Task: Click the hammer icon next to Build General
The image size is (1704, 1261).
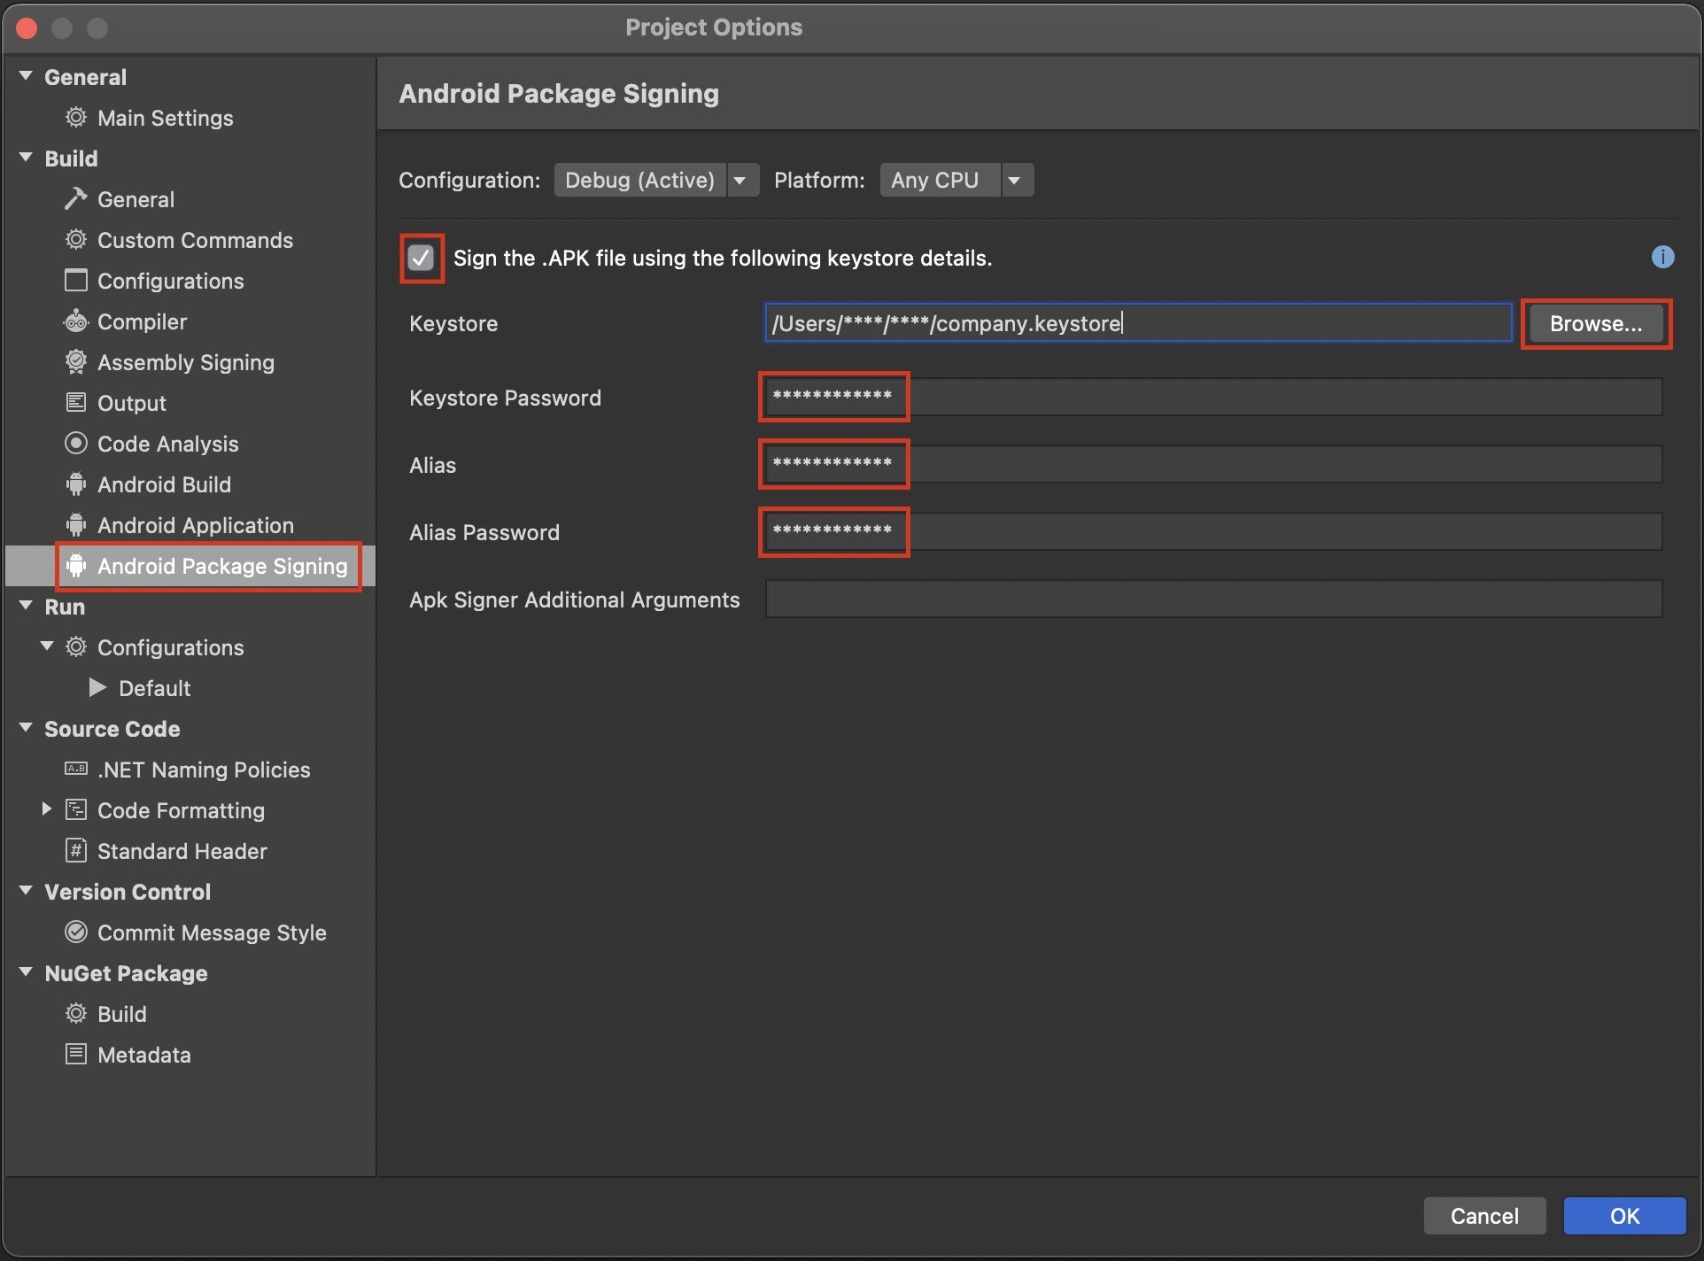Action: pyautogui.click(x=76, y=199)
